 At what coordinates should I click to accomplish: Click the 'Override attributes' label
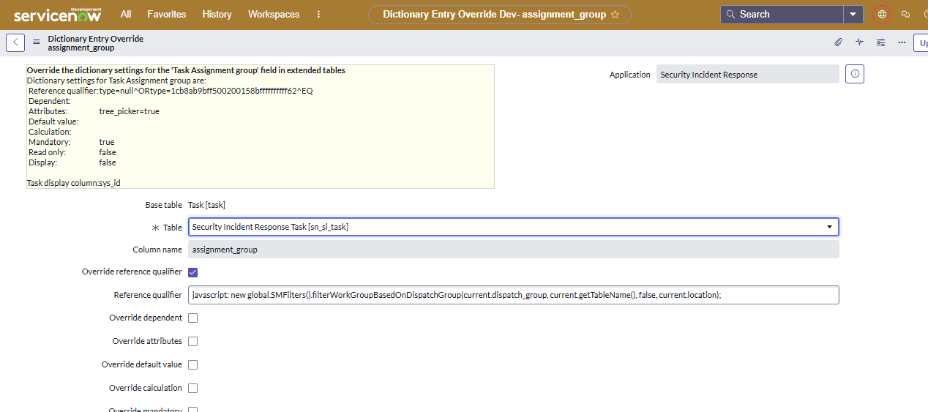[147, 341]
